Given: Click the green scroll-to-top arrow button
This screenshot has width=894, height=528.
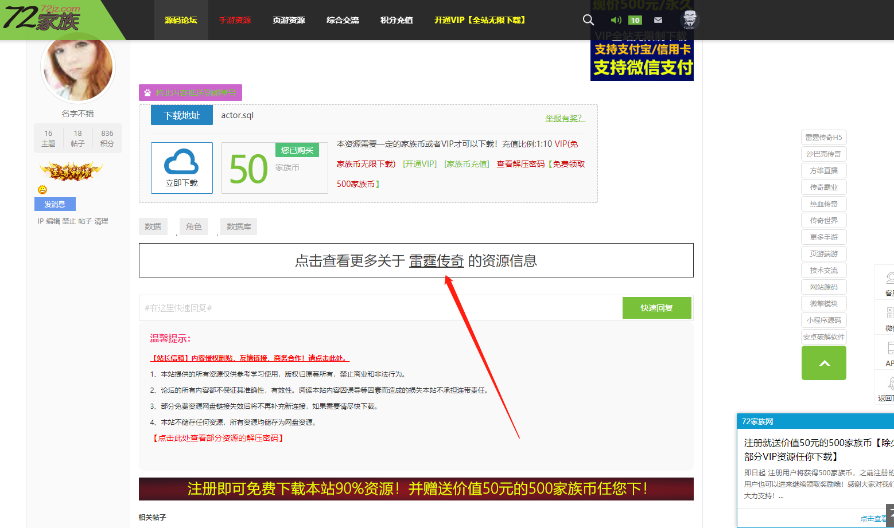Looking at the screenshot, I should pos(824,363).
